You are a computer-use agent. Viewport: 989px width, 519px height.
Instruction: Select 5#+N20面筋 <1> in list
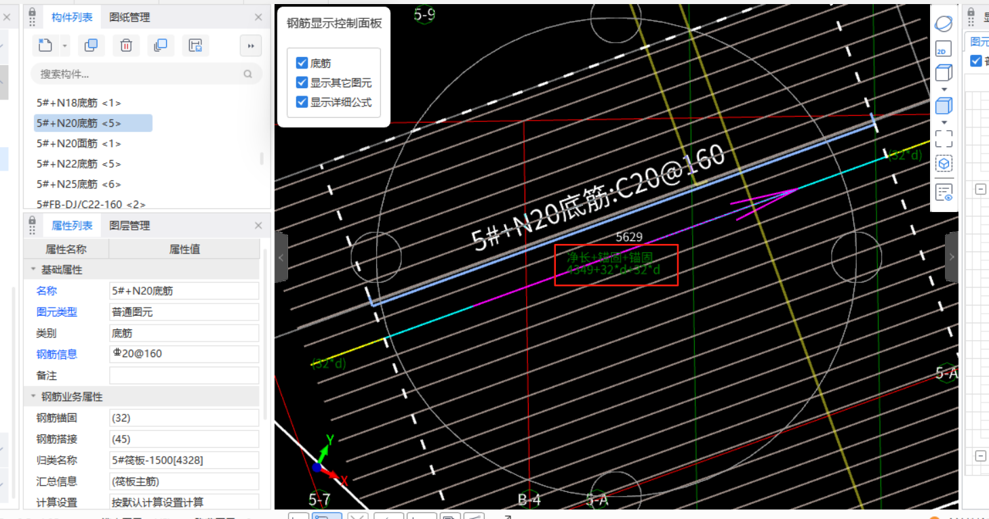pyautogui.click(x=79, y=144)
